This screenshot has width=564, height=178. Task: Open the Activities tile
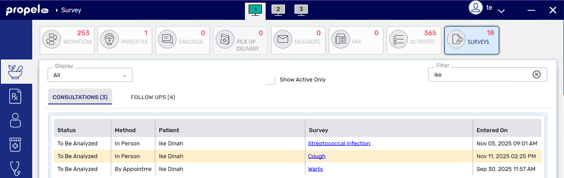coord(414,40)
